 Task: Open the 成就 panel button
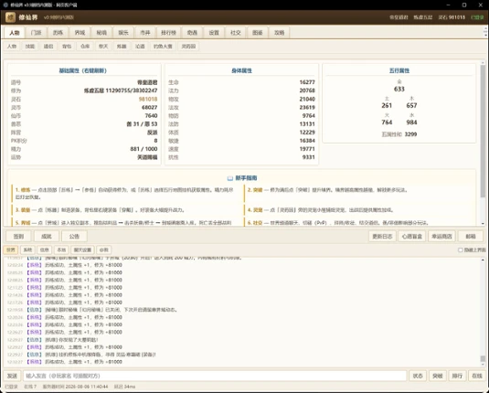click(47, 236)
